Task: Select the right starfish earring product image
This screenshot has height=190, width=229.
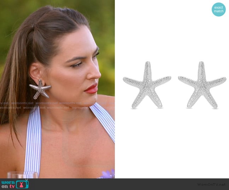Action: [x=202, y=85]
